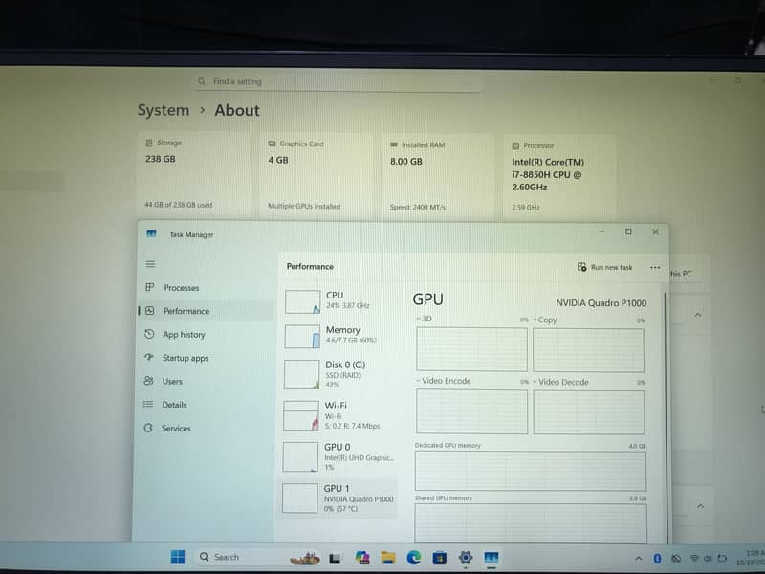Click the Shared GPU memory graph
Image resolution: width=765 pixels, height=574 pixels.
531,523
